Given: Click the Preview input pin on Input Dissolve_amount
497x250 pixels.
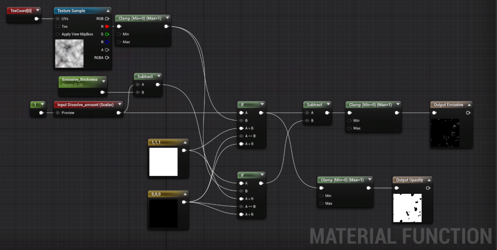Looking at the screenshot, I should [x=58, y=113].
